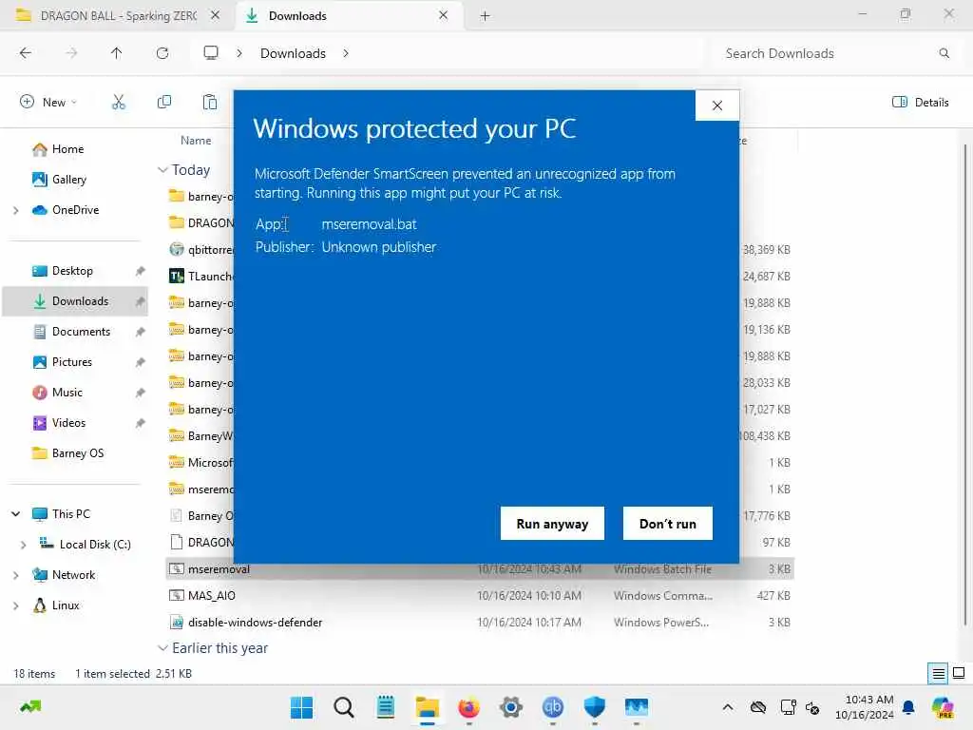Add a new tab with plus
973x730 pixels.
[486, 16]
